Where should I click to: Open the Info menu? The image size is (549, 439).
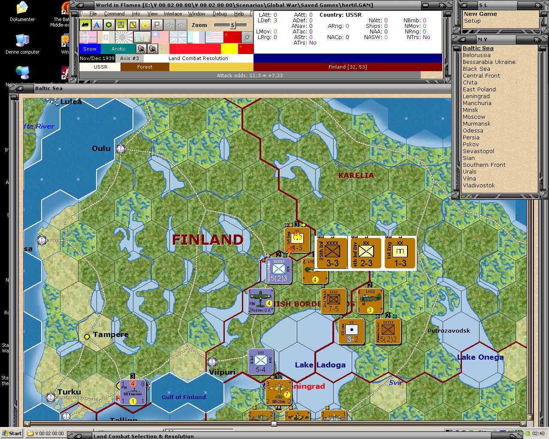pos(136,14)
